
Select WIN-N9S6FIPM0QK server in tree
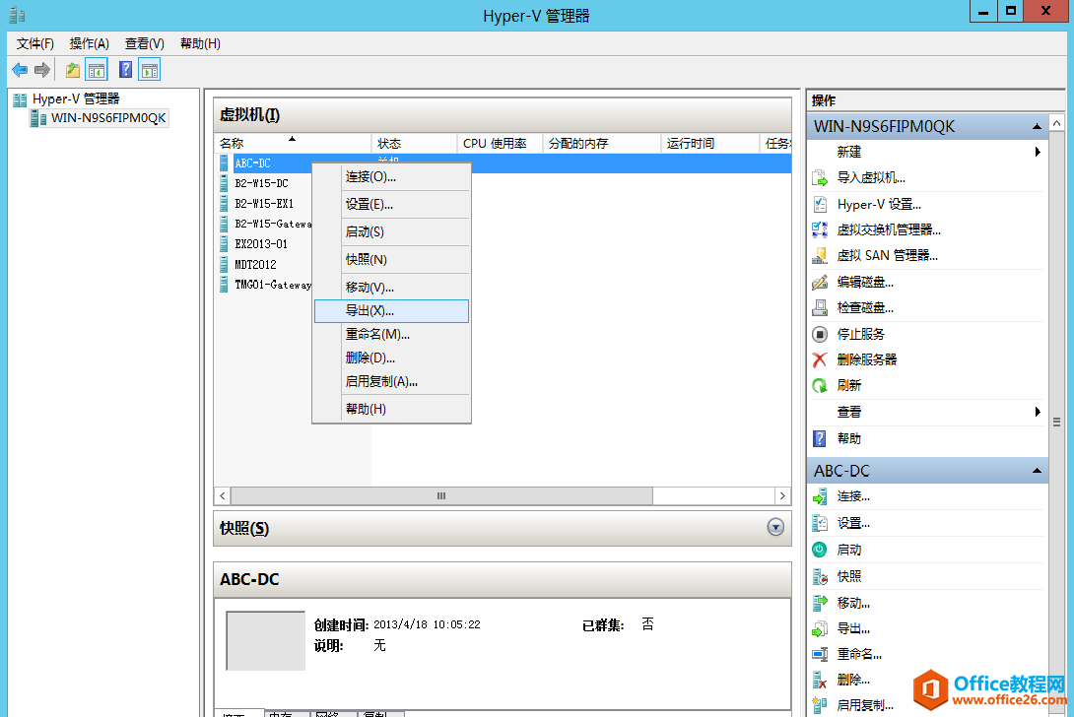point(108,118)
